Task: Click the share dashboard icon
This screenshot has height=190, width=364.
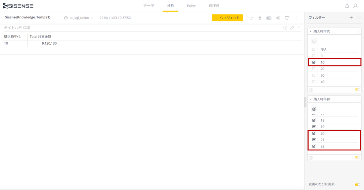Action: coord(278,18)
